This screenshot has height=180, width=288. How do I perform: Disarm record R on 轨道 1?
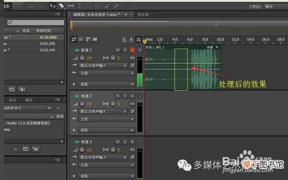click(132, 50)
